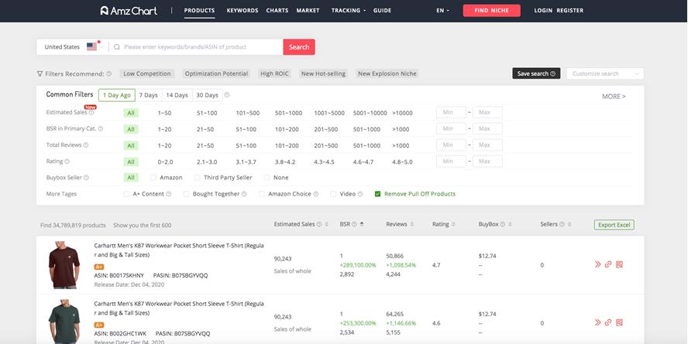Viewport: 688px width, 344px height.
Task: Click BSR in Primary Cat. help icon
Action: (x=101, y=128)
